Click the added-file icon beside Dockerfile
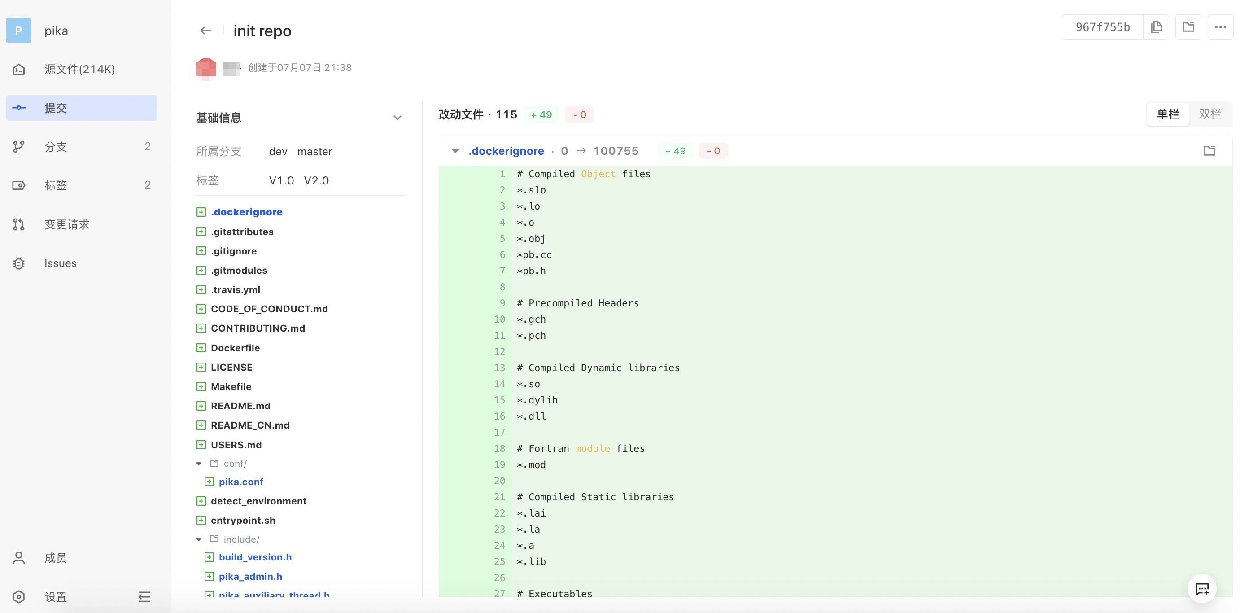The image size is (1240, 613). 201,348
